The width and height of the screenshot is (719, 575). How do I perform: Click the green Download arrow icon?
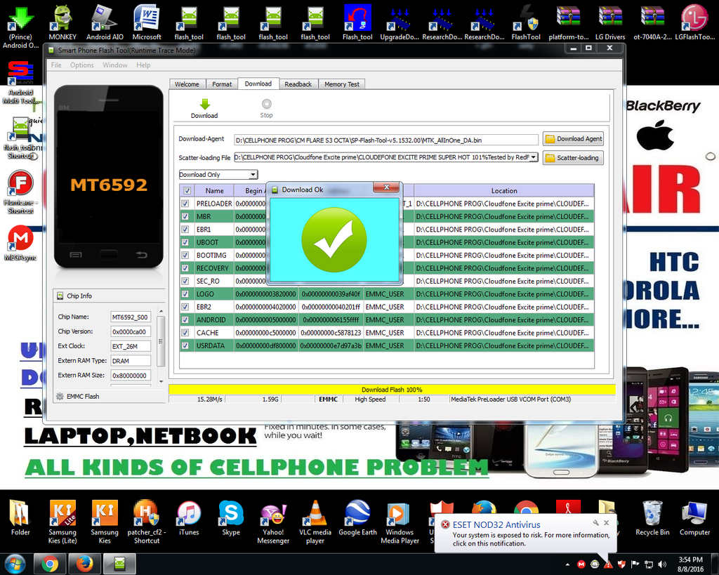click(x=204, y=104)
